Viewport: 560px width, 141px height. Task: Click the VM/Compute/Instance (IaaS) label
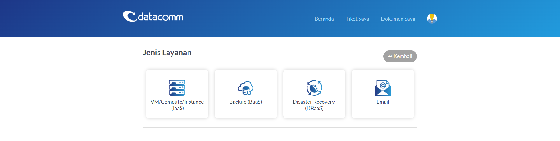pyautogui.click(x=177, y=105)
